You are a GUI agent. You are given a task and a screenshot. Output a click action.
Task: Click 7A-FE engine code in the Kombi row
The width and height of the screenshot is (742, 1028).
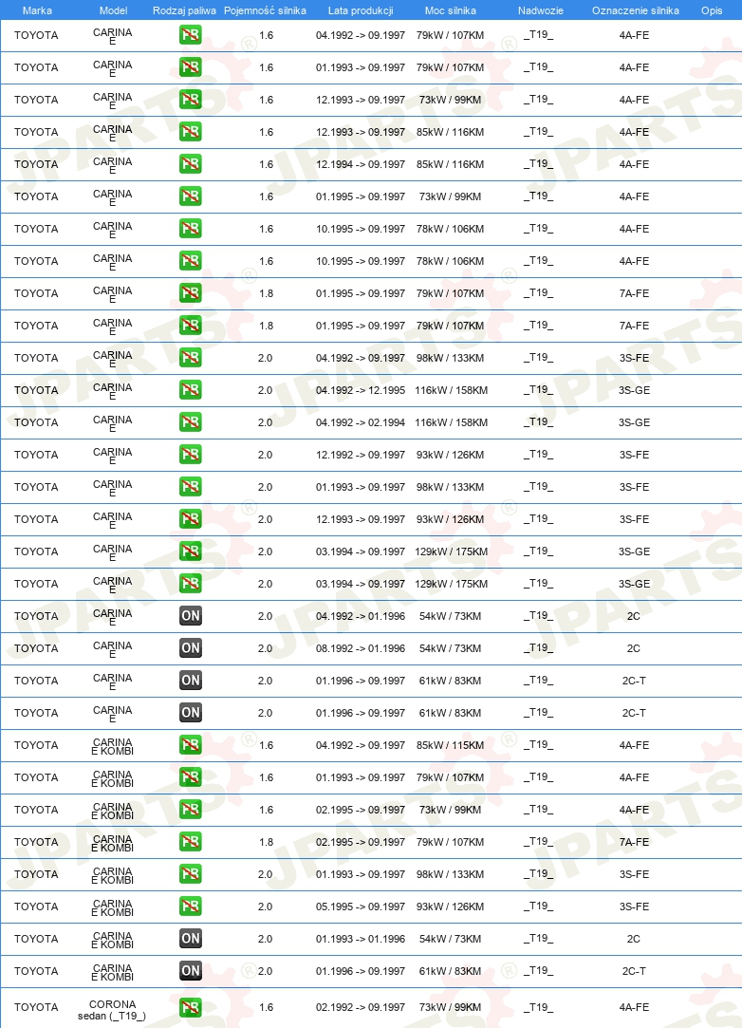click(x=634, y=843)
